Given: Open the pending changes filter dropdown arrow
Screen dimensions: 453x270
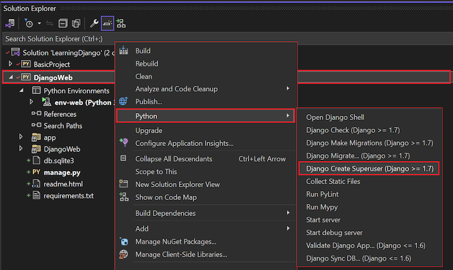Looking at the screenshot, I should (x=39, y=23).
